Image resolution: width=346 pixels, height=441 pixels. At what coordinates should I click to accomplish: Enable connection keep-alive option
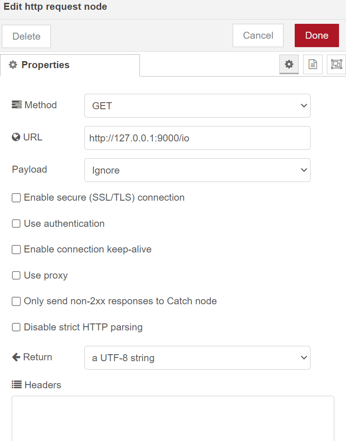[x=16, y=250]
